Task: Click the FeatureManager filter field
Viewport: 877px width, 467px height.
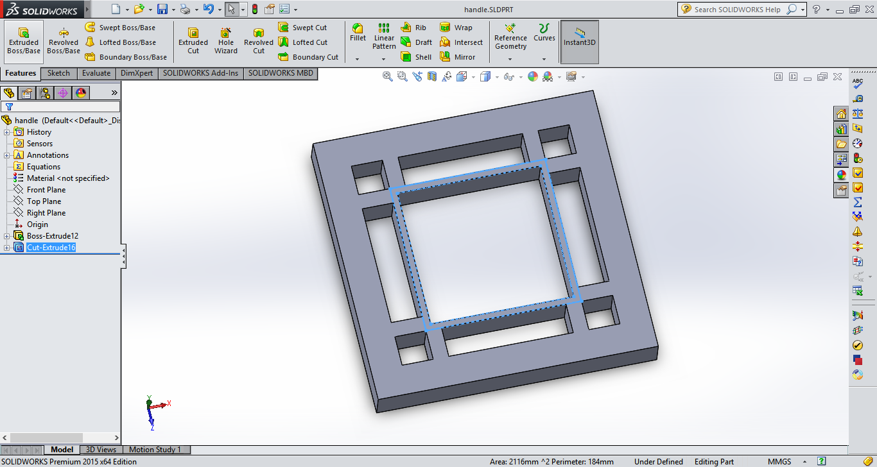Action: (x=60, y=106)
